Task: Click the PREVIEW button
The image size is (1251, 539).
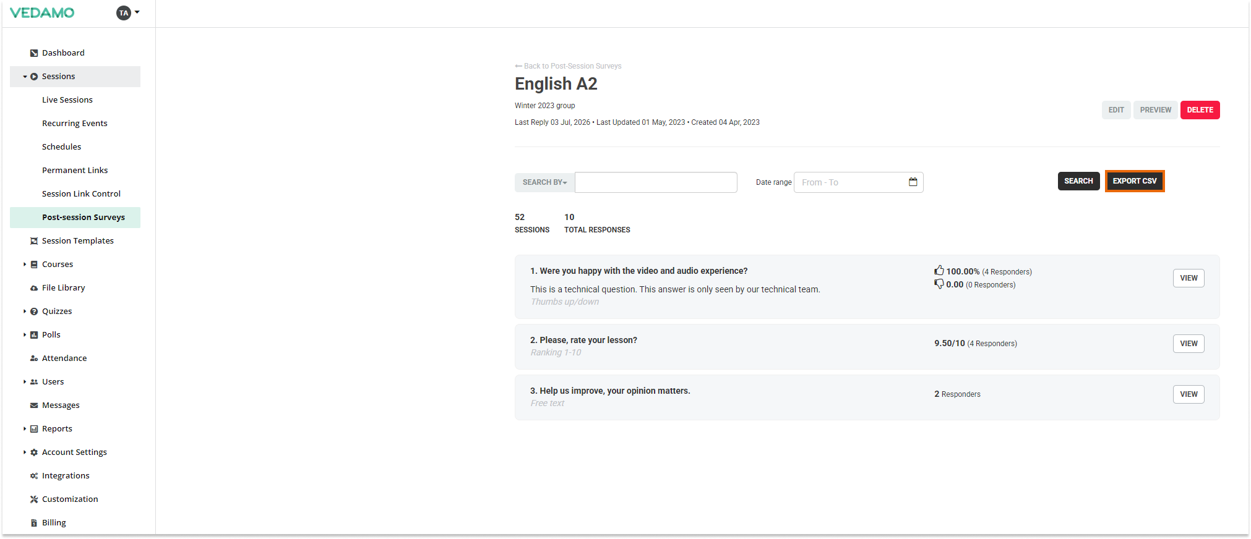Action: [1156, 110]
